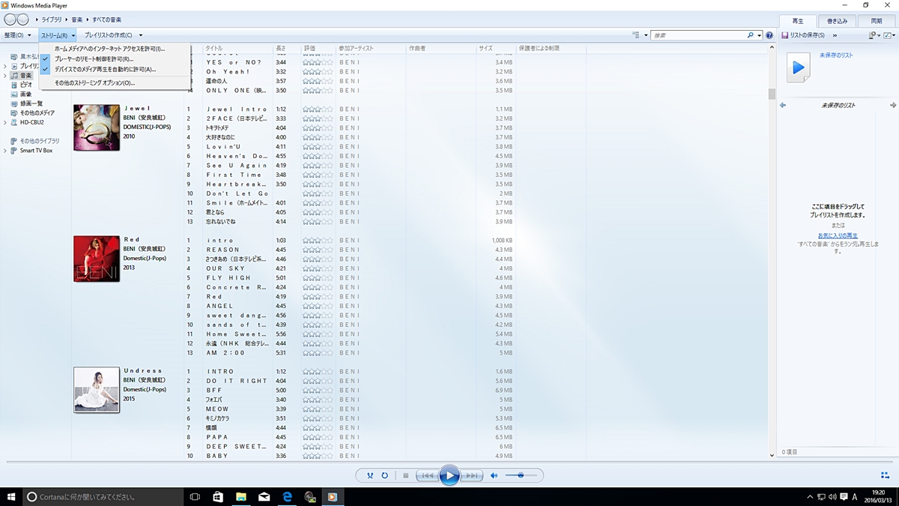Click the track list vertical scrollbar thumb
This screenshot has height=506, width=899.
click(772, 94)
